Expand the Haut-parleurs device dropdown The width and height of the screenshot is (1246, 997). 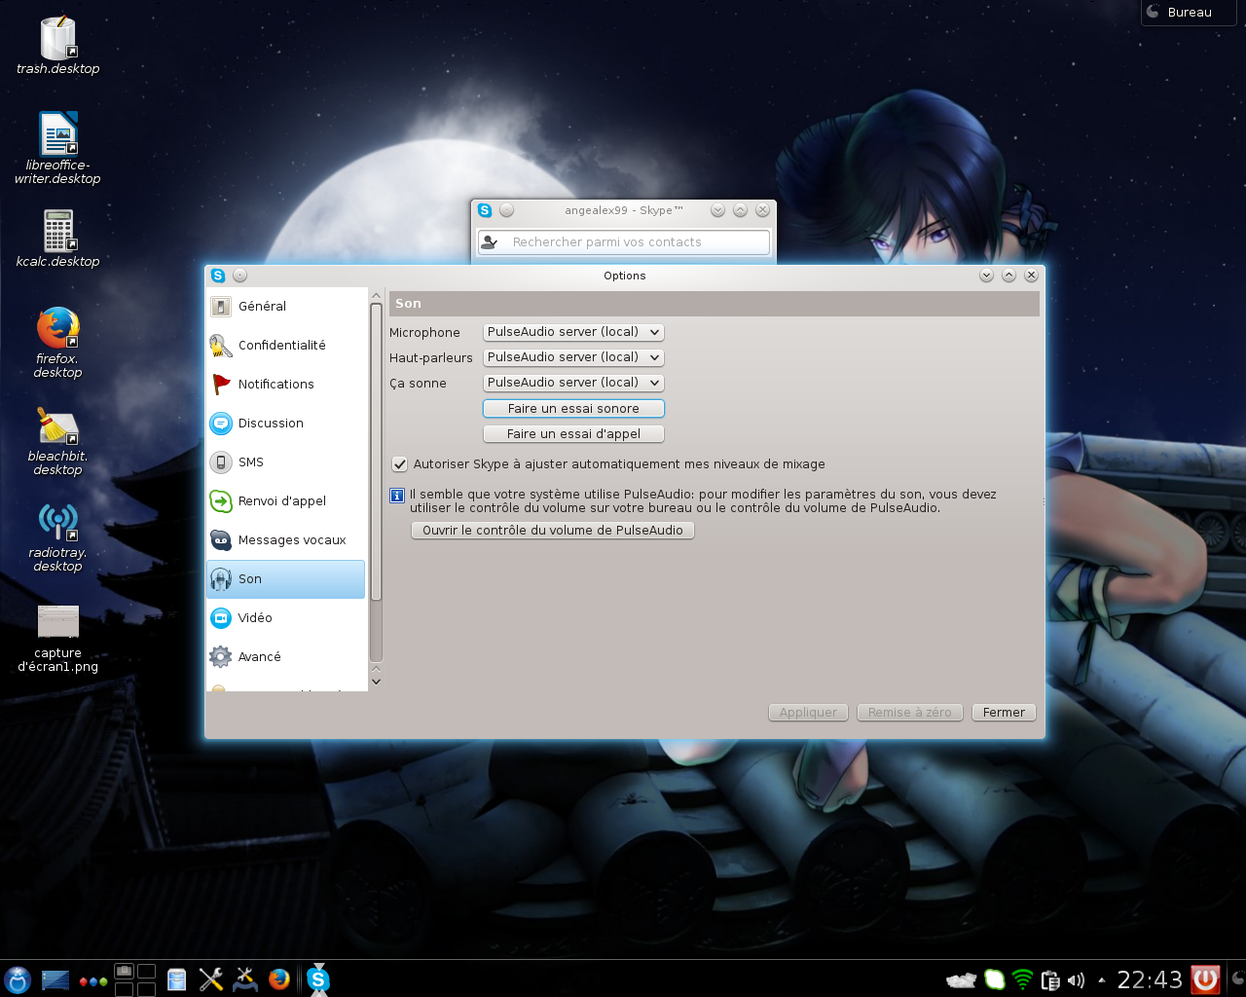(x=573, y=357)
